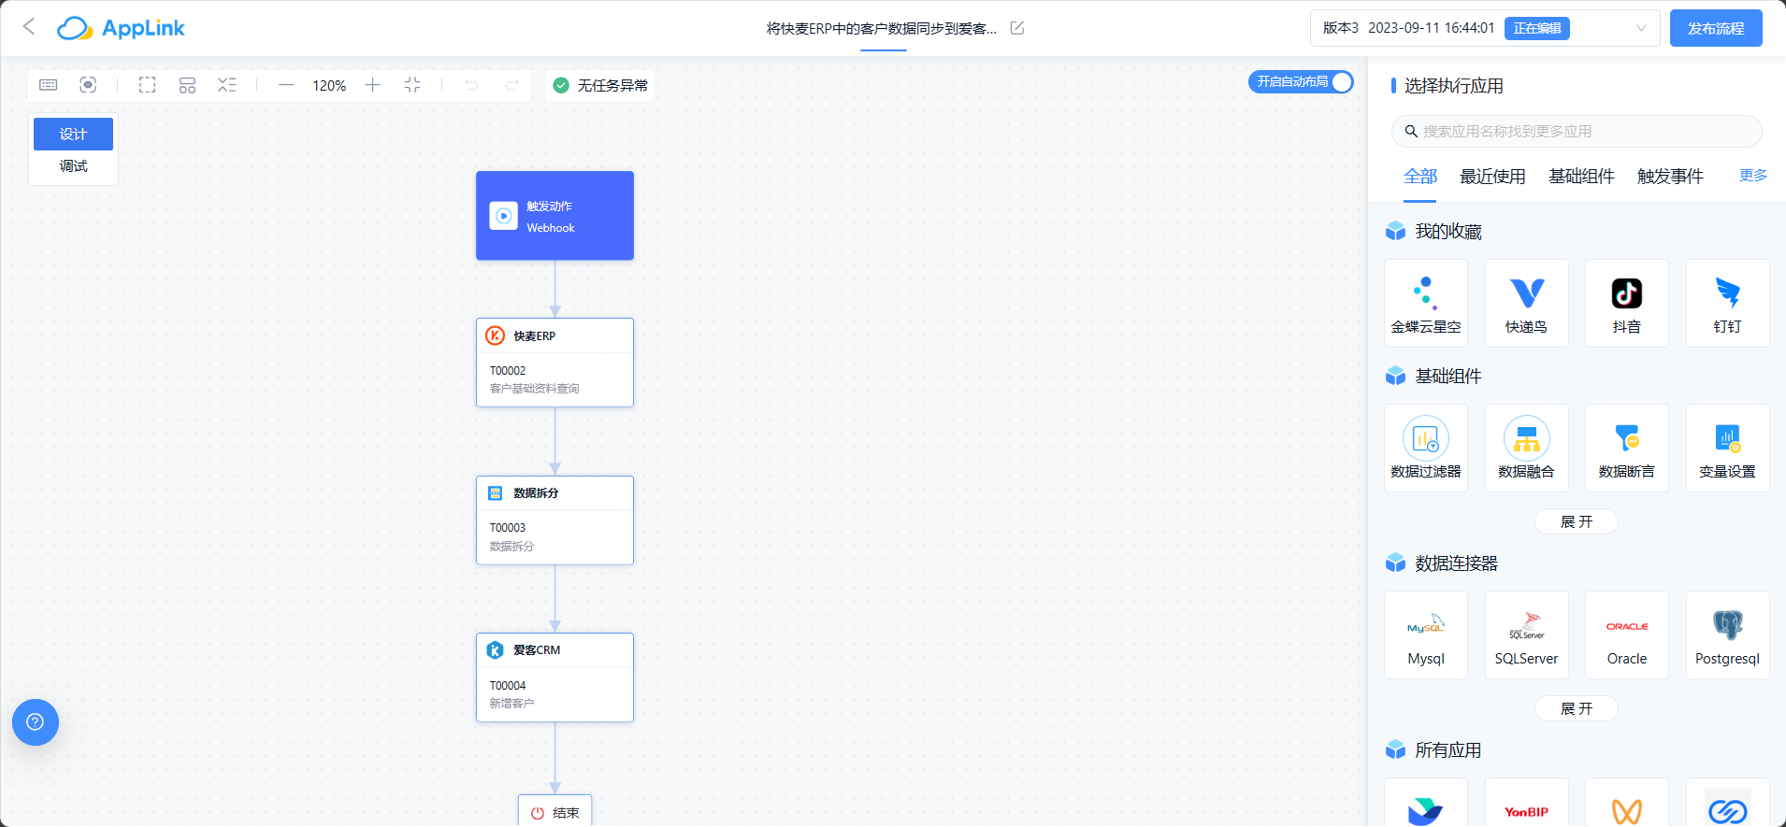Edit the workflow title with pencil icon

click(1017, 28)
